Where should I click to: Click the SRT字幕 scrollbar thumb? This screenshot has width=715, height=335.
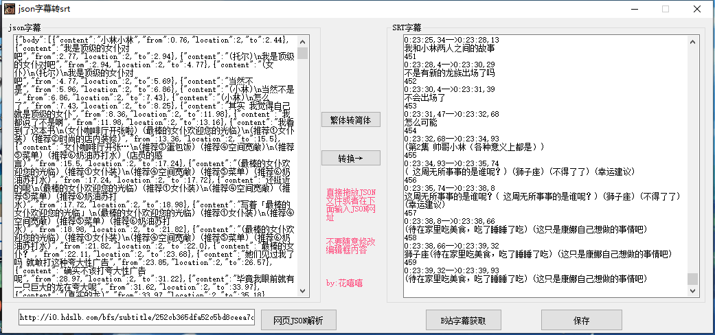pos(692,279)
